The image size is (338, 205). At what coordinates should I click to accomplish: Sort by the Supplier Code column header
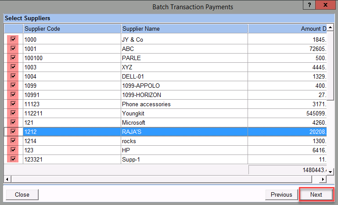pos(72,29)
